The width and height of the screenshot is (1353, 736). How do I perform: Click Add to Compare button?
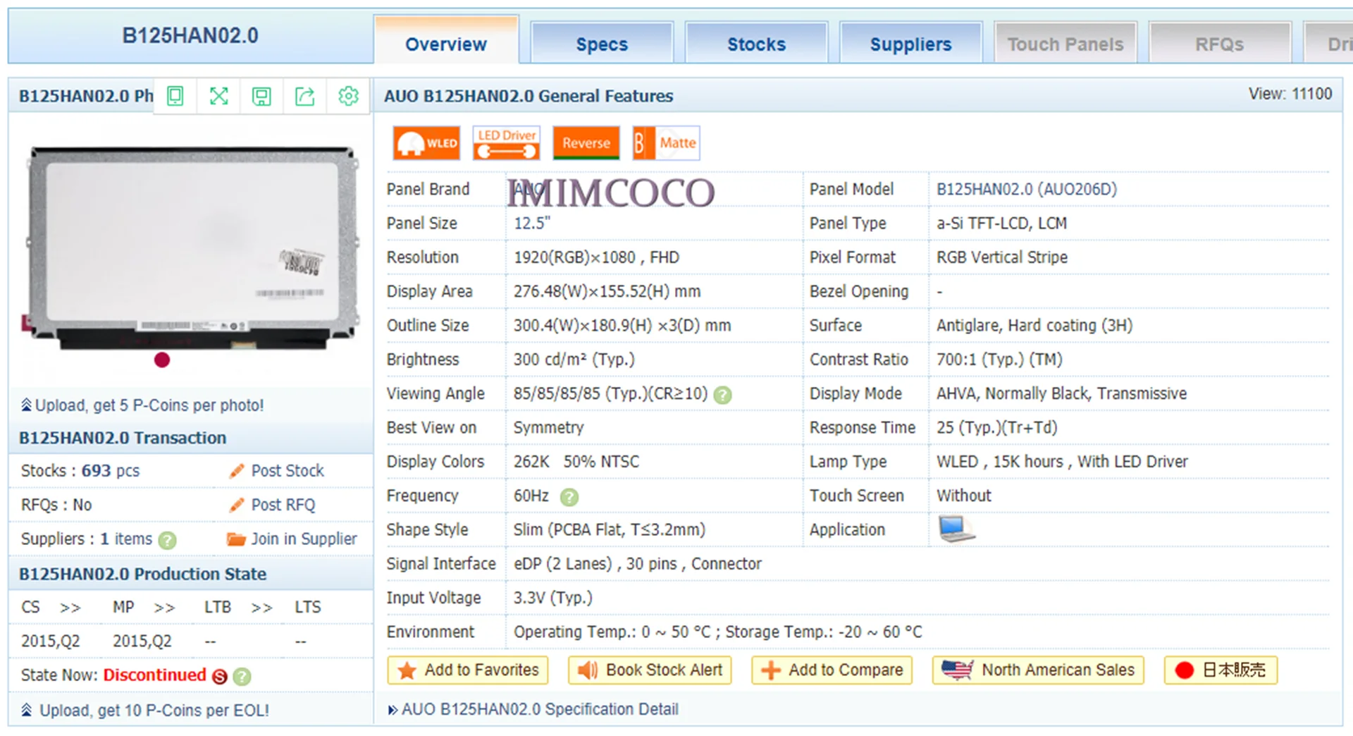point(832,670)
